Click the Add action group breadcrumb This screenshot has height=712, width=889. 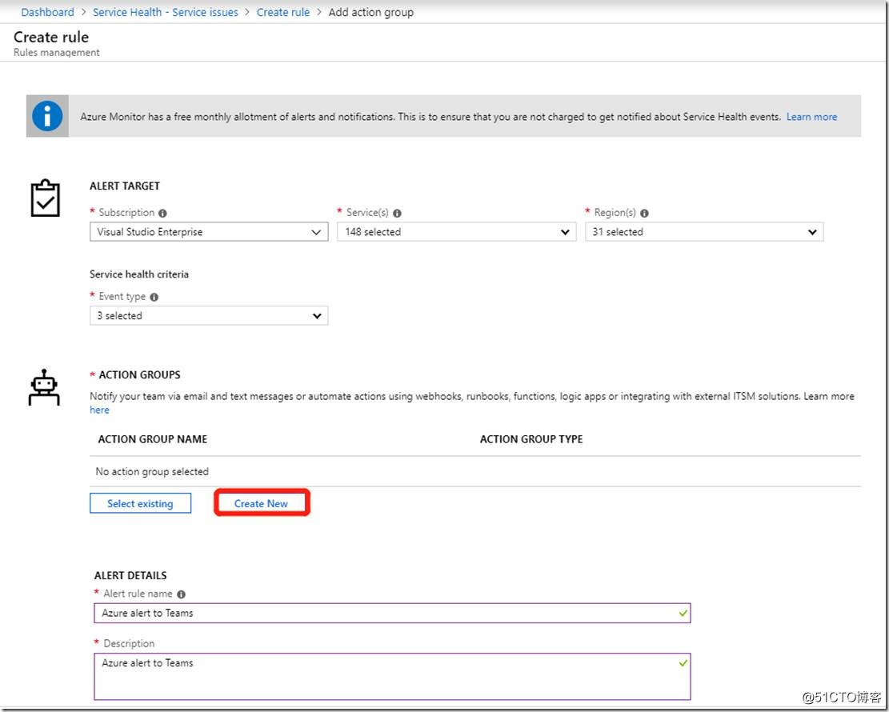click(370, 12)
